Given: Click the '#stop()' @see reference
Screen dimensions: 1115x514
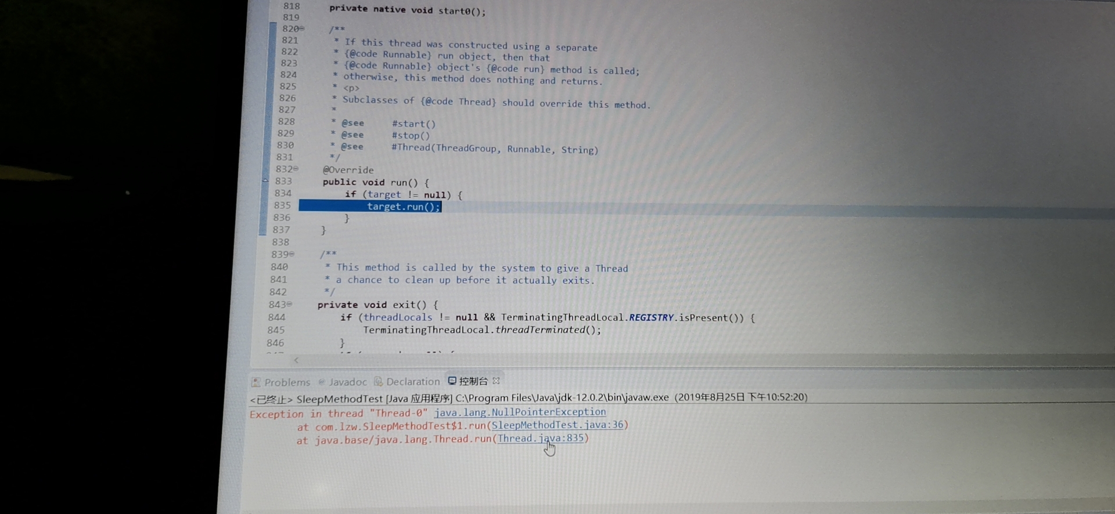Looking at the screenshot, I should pyautogui.click(x=411, y=135).
